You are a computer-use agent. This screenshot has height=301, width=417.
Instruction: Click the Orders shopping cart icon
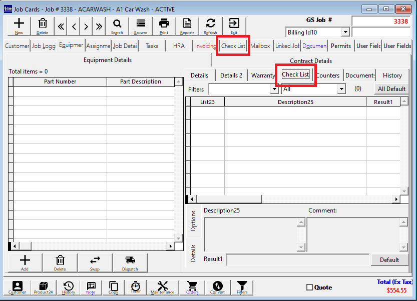(x=192, y=287)
